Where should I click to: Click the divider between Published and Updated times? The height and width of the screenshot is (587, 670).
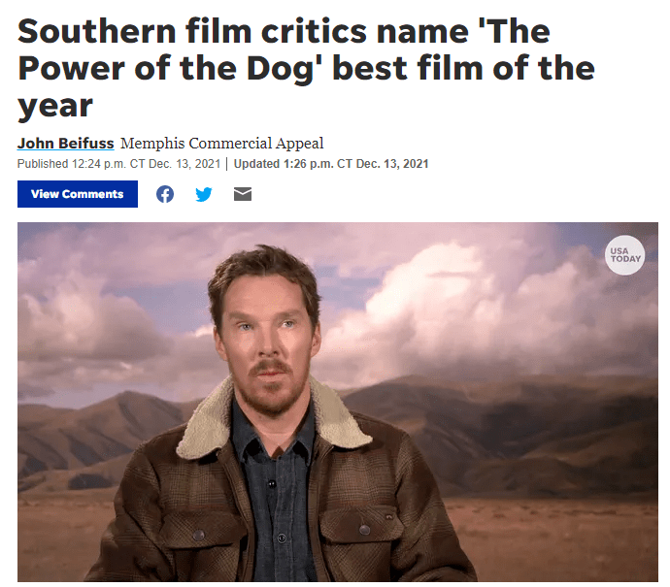click(227, 164)
